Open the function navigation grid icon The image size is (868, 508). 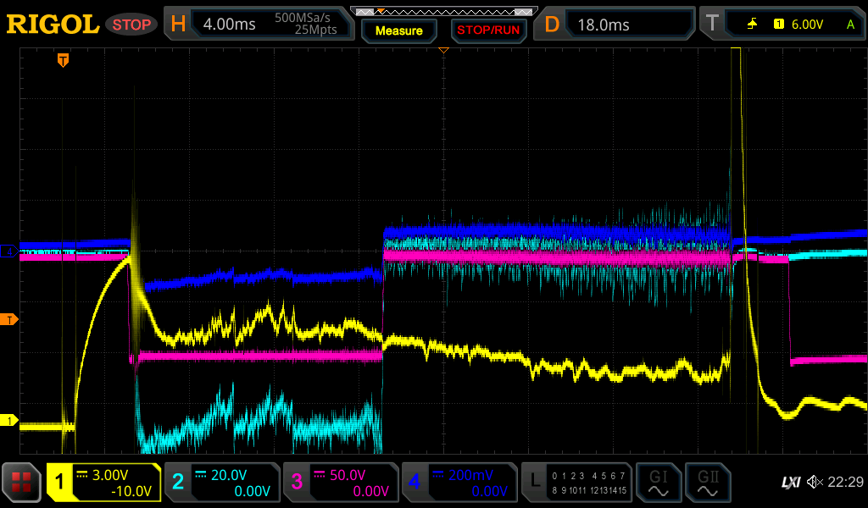click(x=22, y=483)
